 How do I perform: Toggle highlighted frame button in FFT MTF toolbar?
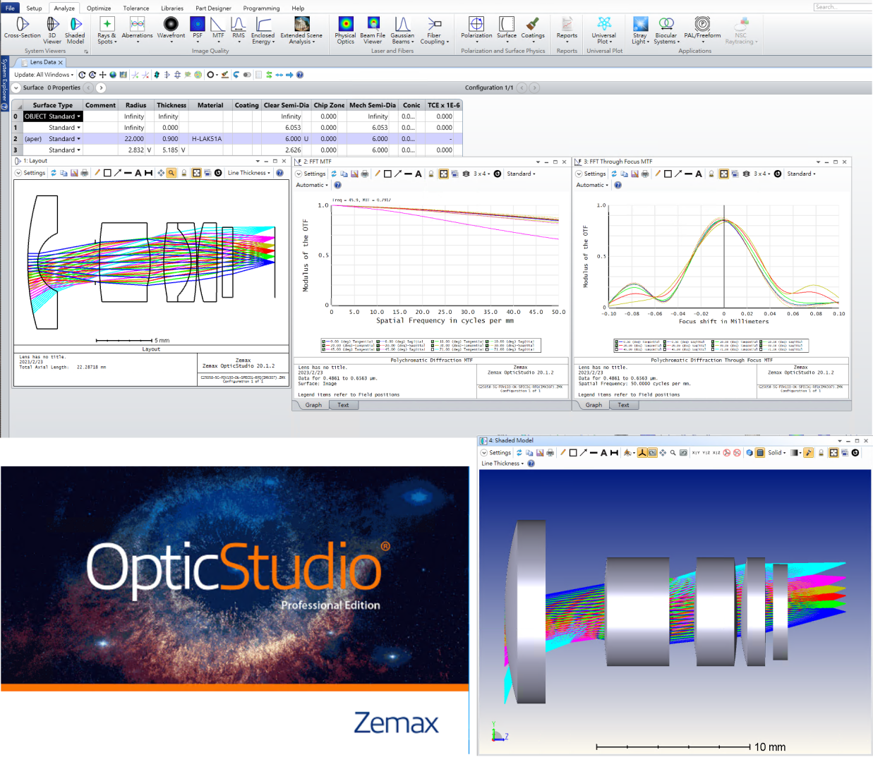tap(443, 174)
